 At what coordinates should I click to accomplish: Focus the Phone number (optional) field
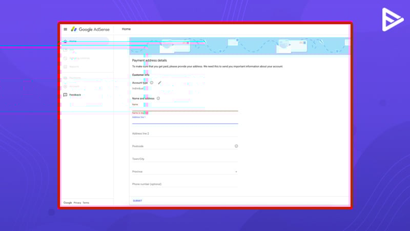point(185,184)
